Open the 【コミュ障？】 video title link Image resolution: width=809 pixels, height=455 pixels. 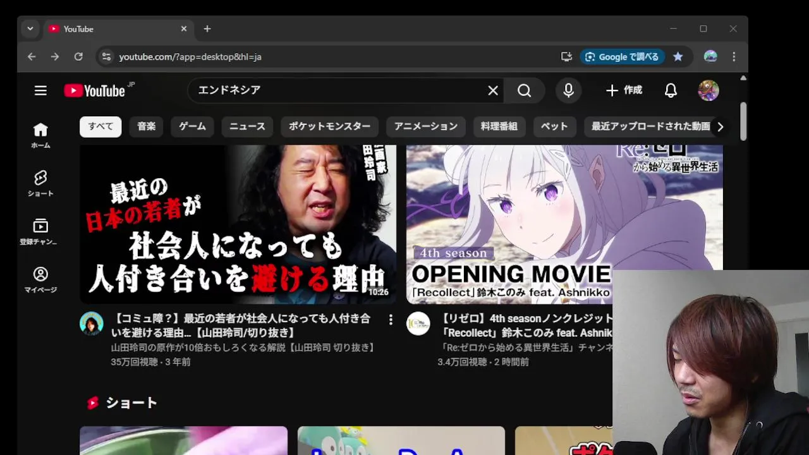241,325
